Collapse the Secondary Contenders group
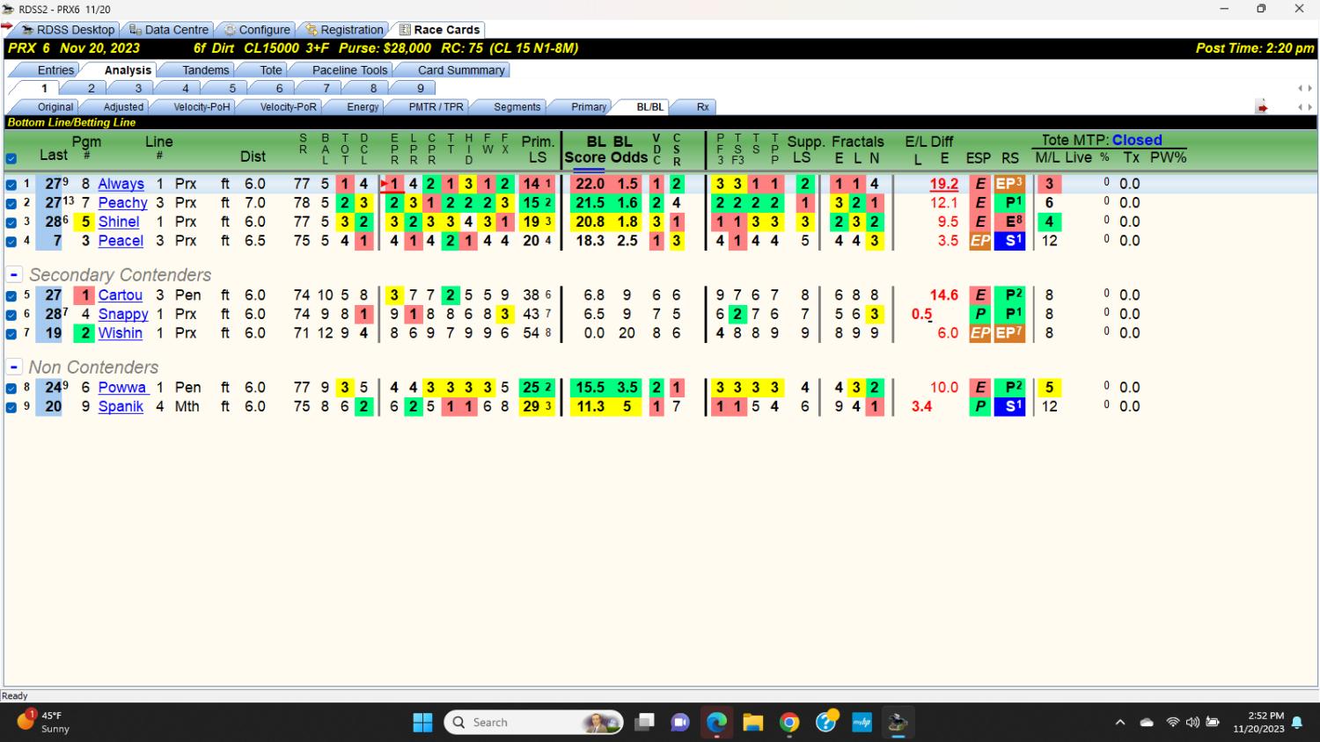 pos(14,275)
